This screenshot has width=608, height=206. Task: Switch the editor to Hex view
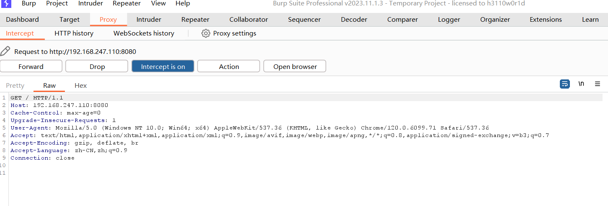80,85
